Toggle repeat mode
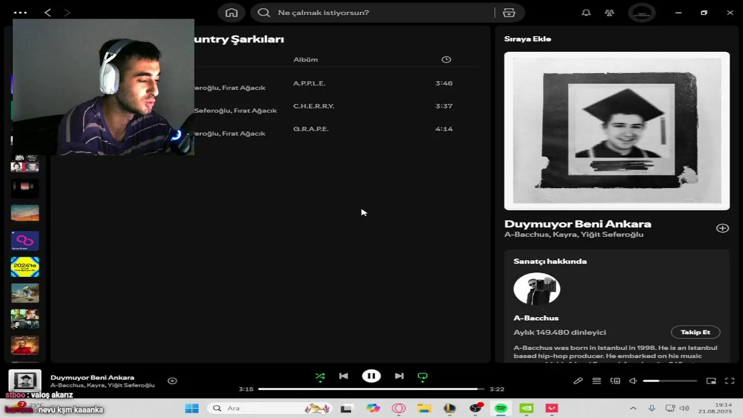 pyautogui.click(x=423, y=377)
